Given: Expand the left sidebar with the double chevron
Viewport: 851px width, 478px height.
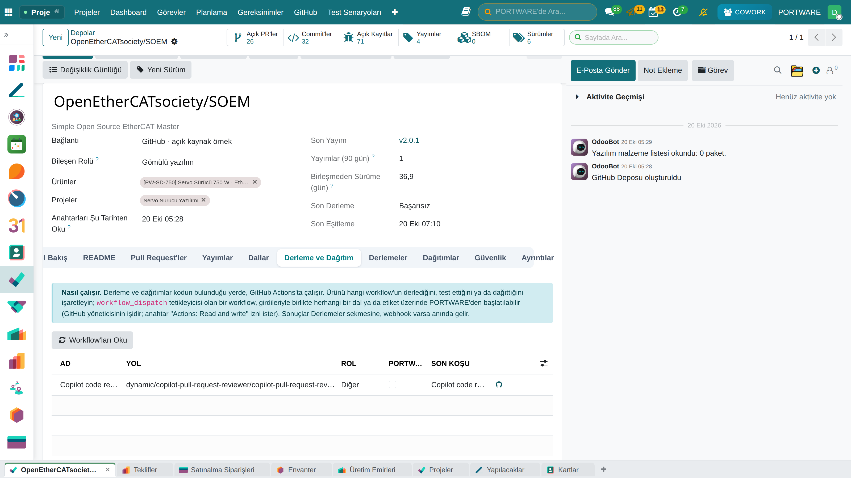Looking at the screenshot, I should point(6,35).
